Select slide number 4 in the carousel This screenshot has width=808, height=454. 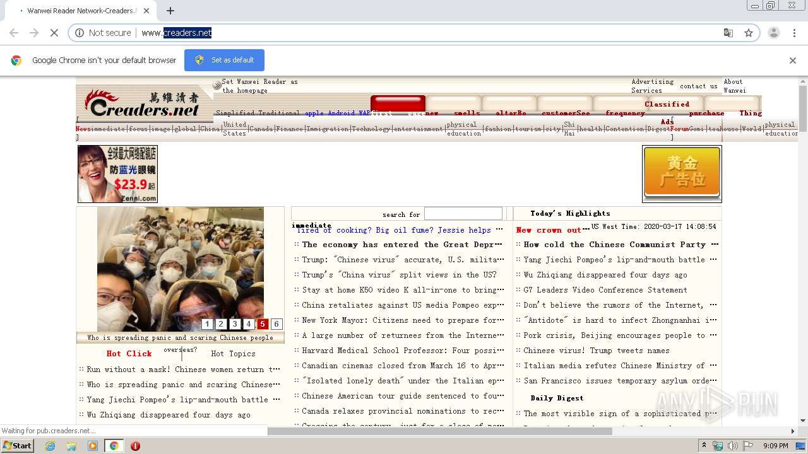249,324
